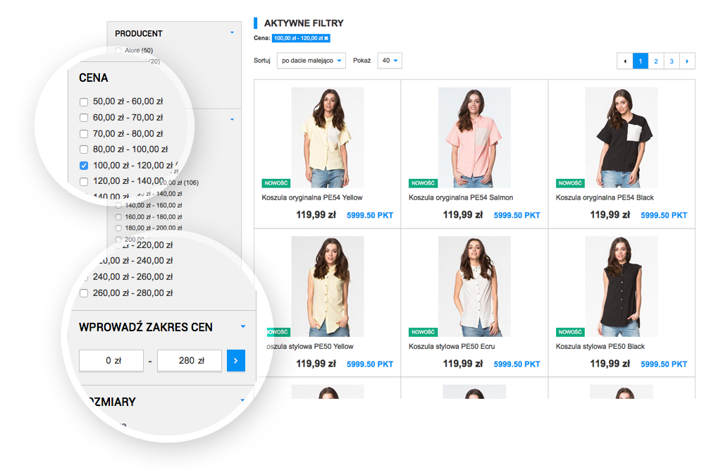Check the 180,00 zł - 200,00 zł price filter
Screen dimensions: 723x468
click(118, 228)
